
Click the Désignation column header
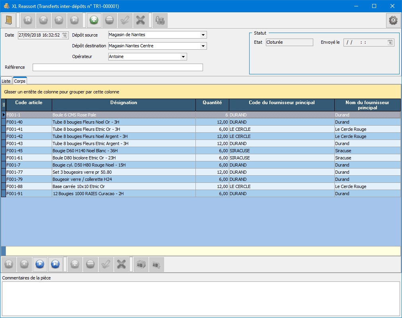click(x=123, y=103)
